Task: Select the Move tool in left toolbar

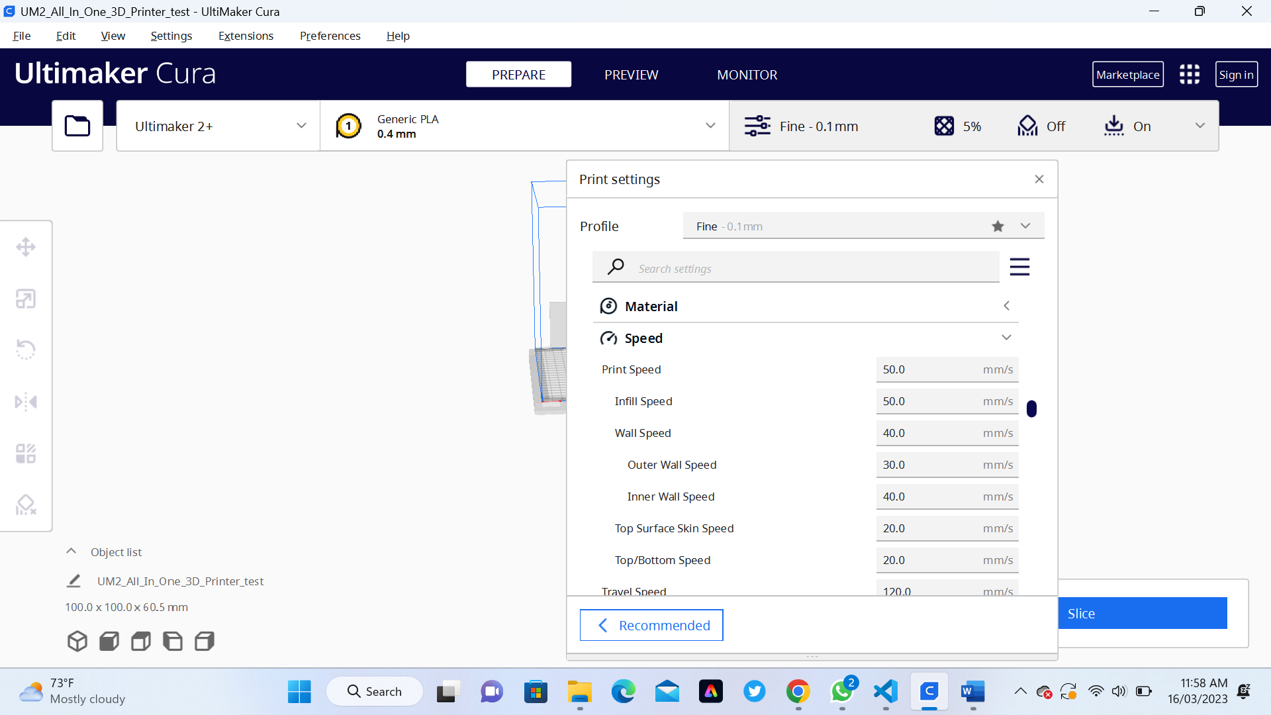Action: pyautogui.click(x=26, y=247)
